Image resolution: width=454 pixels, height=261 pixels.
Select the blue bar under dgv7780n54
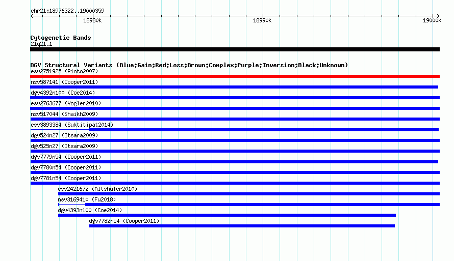coord(235,172)
